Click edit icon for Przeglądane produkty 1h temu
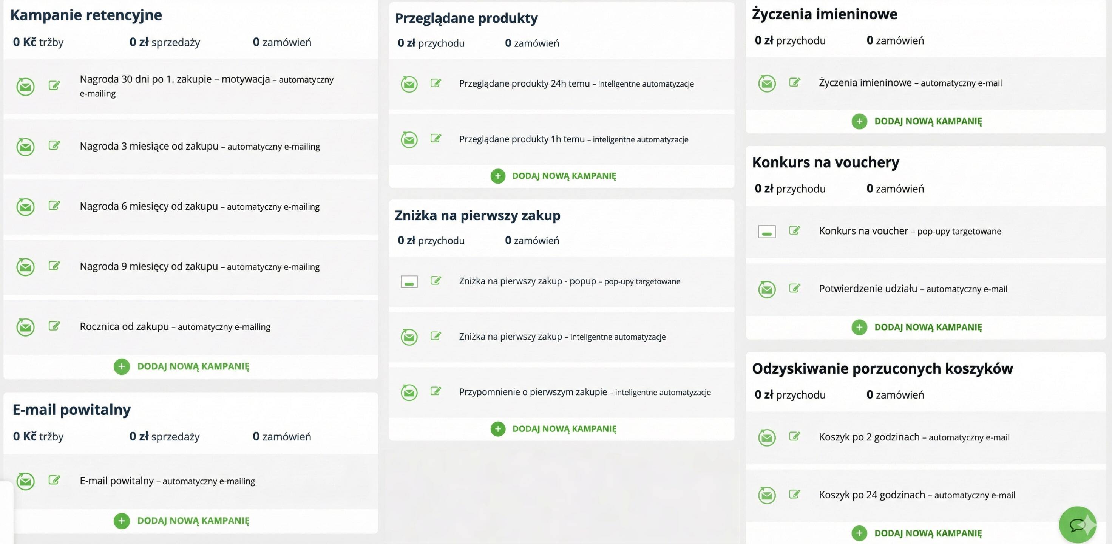The height and width of the screenshot is (544, 1112). [436, 138]
